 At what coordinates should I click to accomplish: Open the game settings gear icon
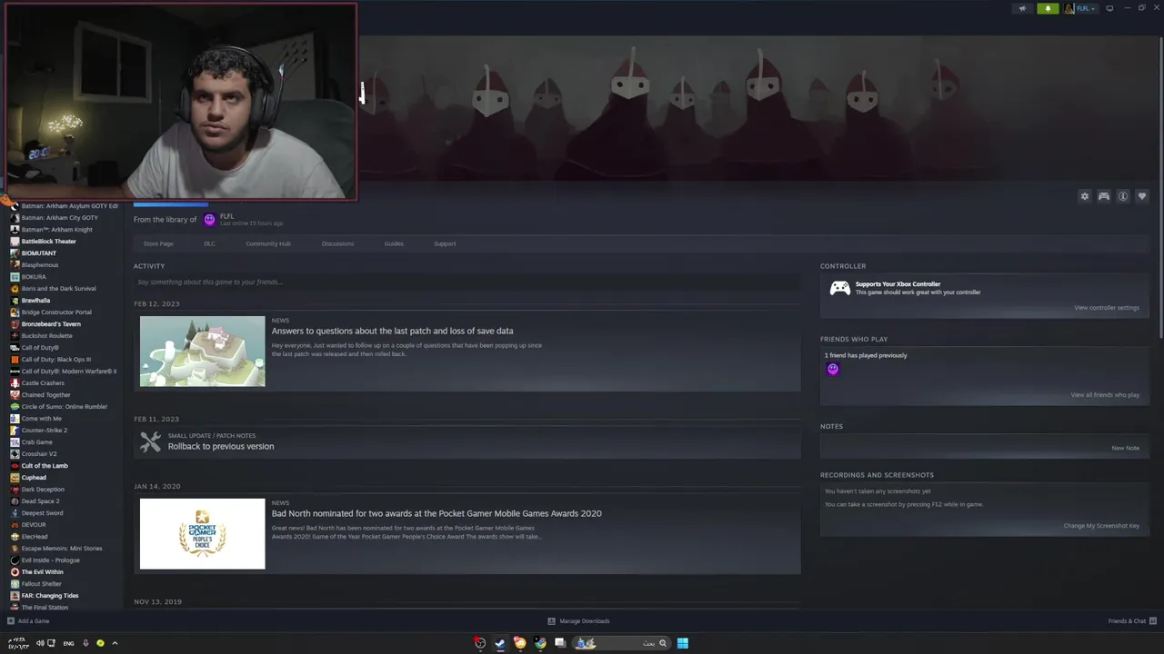tap(1084, 196)
